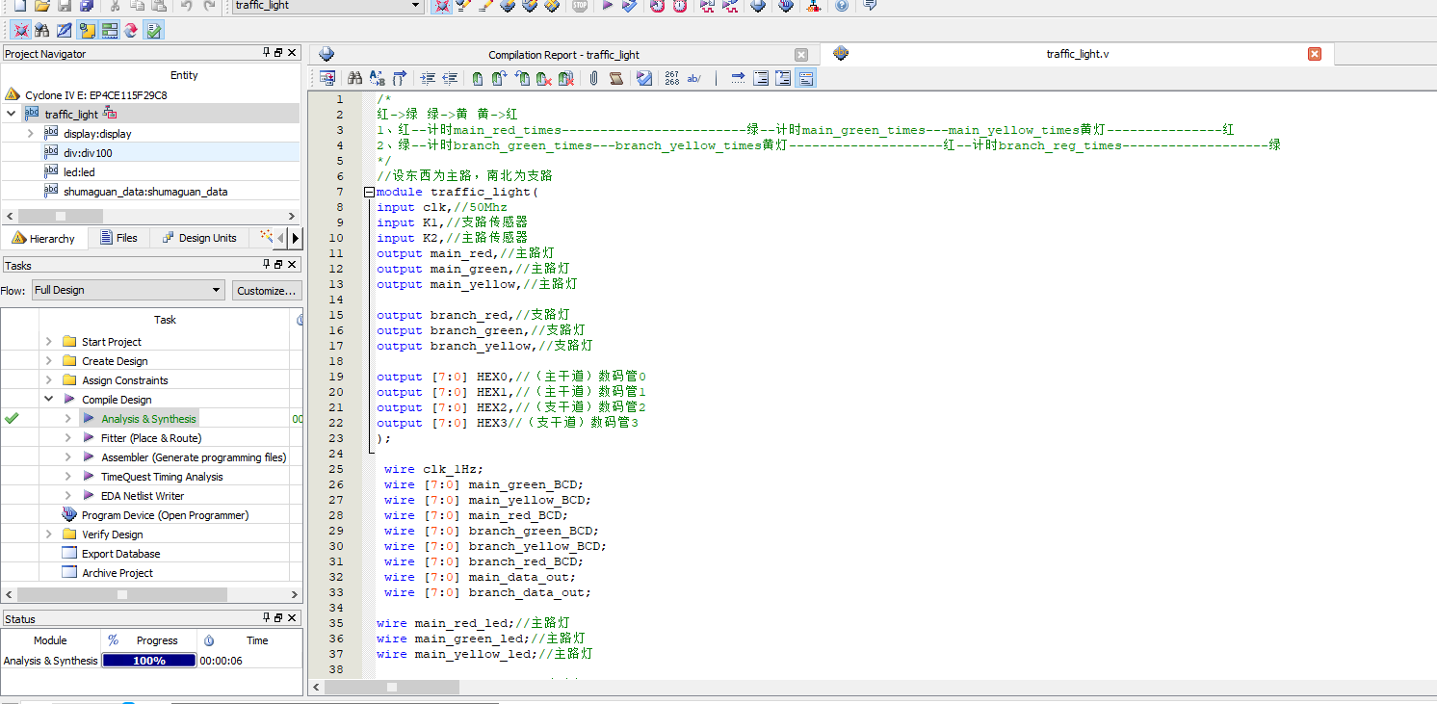Click the scroll-shaped insert template icon
1437x704 pixels.
coord(616,78)
